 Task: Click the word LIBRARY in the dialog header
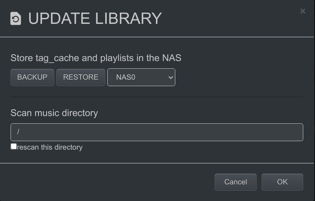coord(128,19)
